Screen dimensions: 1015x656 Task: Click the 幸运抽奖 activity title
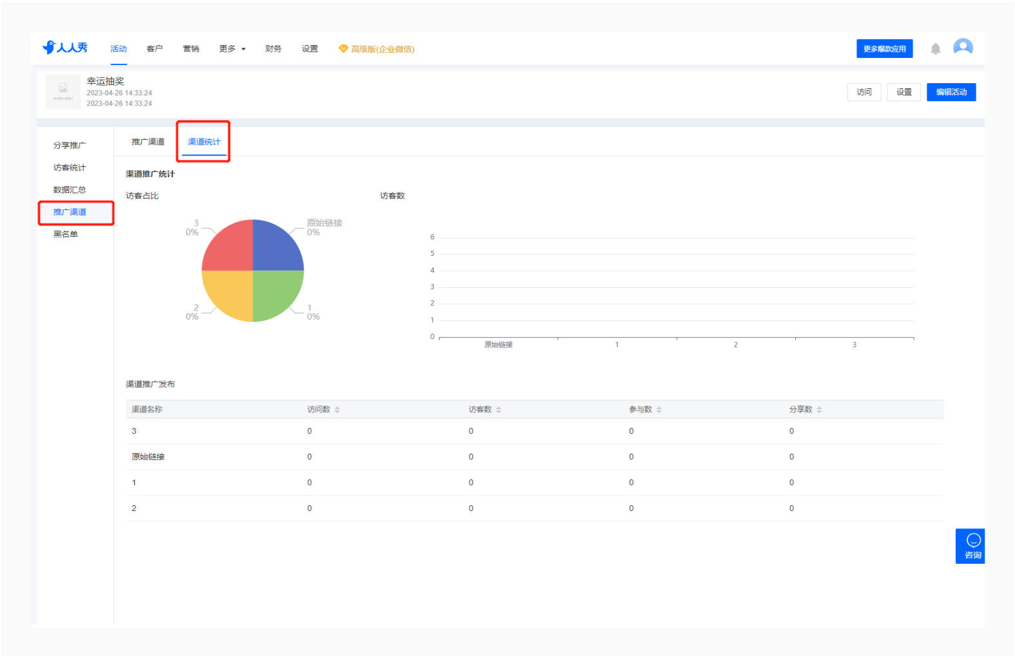106,81
